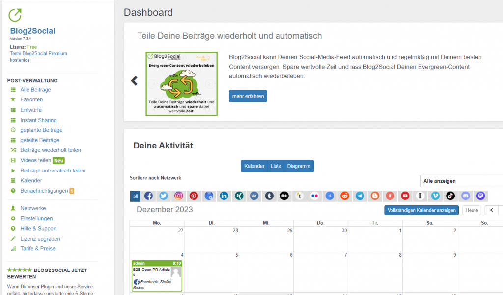Select the 'all' networks filter

tap(136, 196)
